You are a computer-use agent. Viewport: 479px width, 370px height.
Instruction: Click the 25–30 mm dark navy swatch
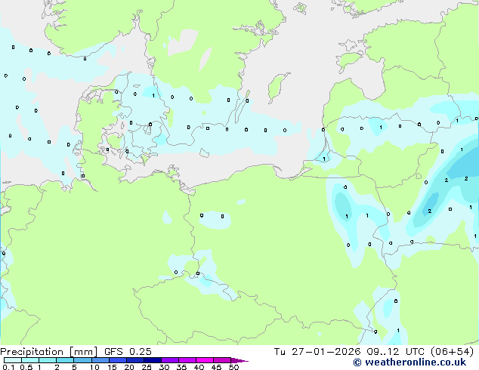click(152, 360)
